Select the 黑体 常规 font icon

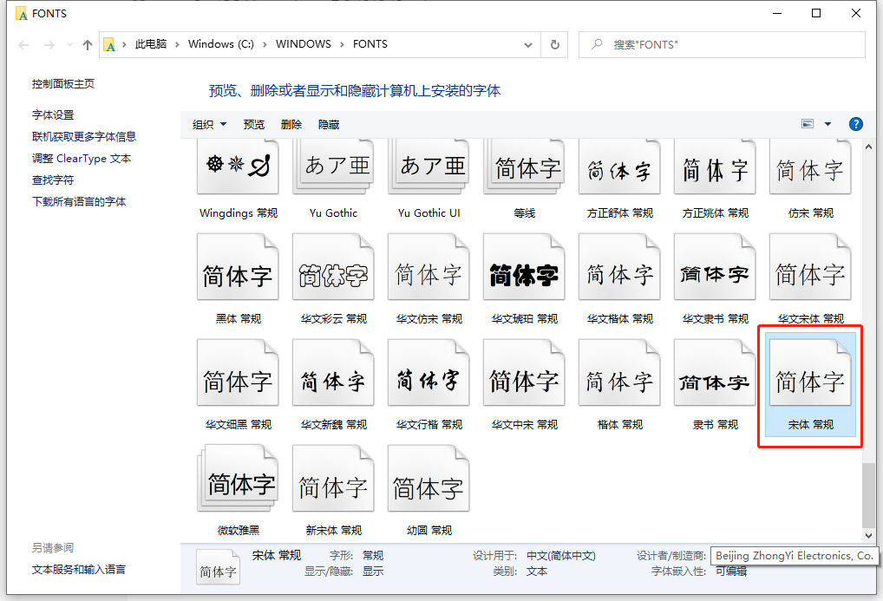[x=238, y=267]
